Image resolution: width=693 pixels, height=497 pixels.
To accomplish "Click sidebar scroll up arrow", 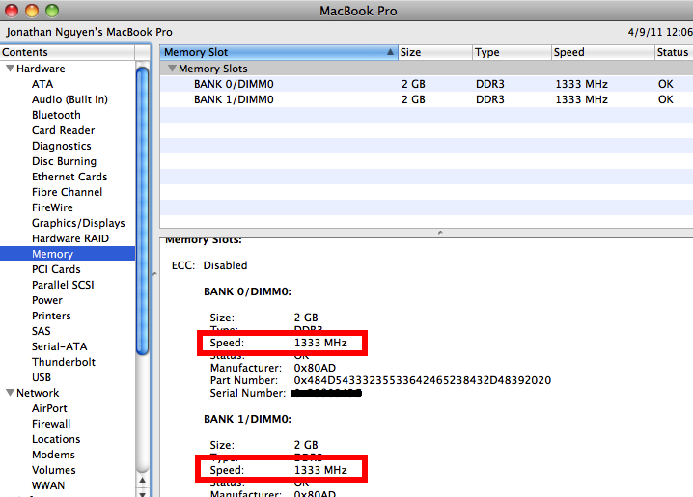I will click(x=142, y=481).
